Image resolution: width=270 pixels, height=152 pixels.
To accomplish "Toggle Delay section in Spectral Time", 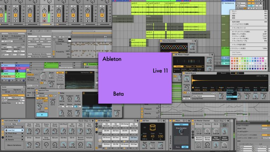I will 59,93.
